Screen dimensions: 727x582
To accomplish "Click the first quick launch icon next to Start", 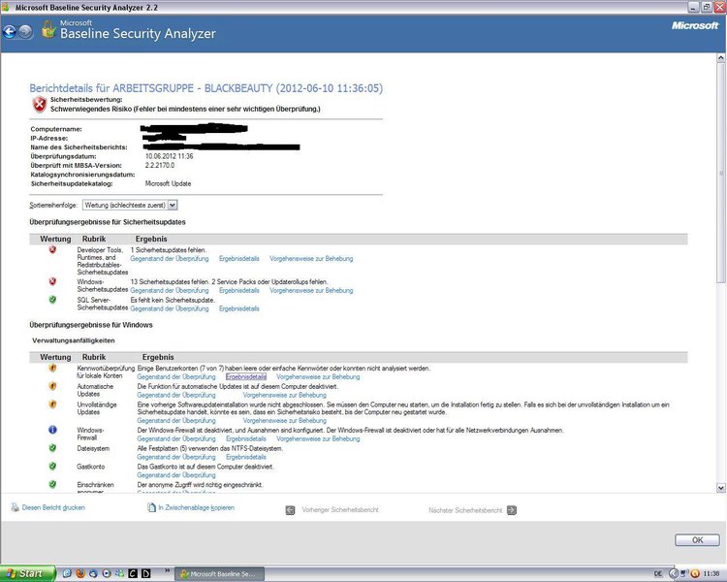I will pos(67,573).
